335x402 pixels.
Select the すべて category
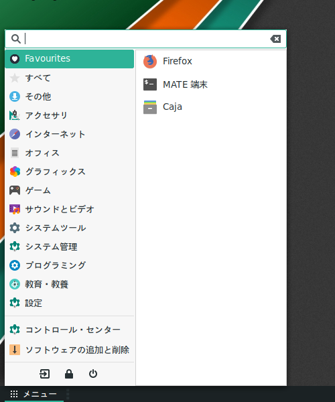[70, 78]
